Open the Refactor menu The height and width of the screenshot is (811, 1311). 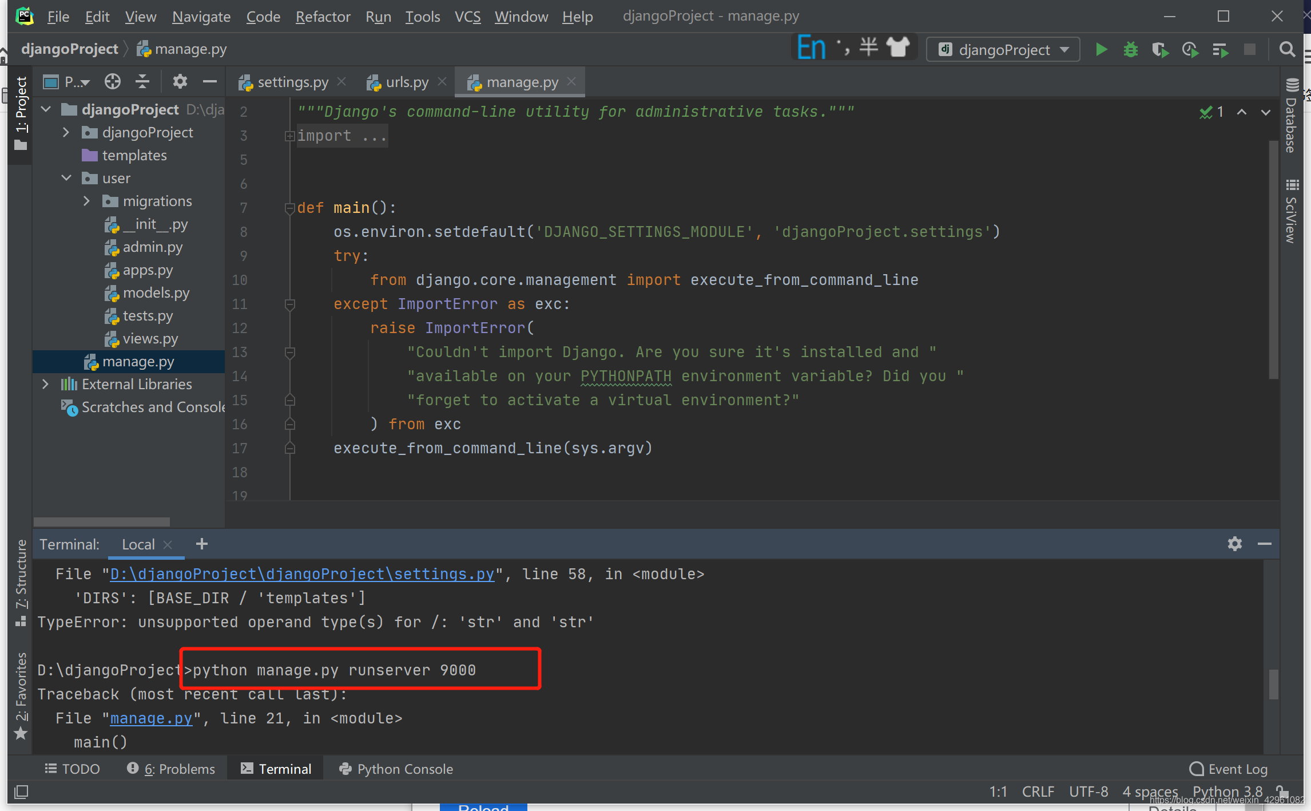(323, 17)
